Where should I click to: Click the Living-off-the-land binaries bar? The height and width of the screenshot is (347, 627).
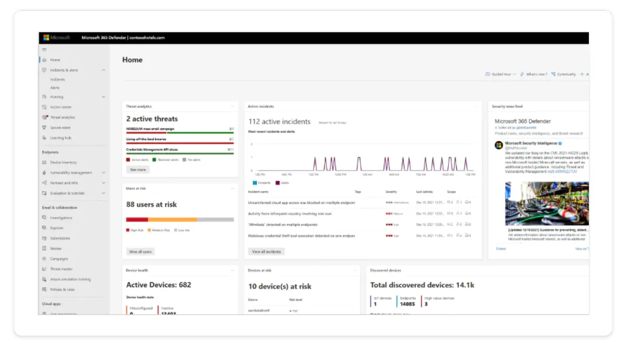(x=180, y=142)
